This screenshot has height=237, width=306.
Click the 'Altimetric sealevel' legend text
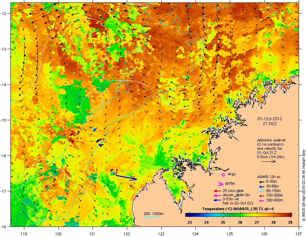click(x=271, y=140)
